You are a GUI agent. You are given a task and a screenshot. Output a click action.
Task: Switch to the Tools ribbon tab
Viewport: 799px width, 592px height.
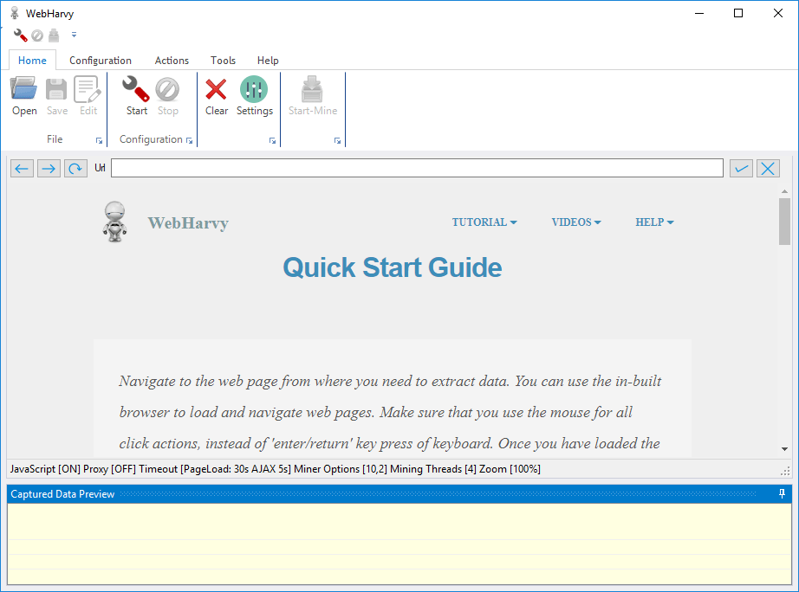(x=223, y=61)
